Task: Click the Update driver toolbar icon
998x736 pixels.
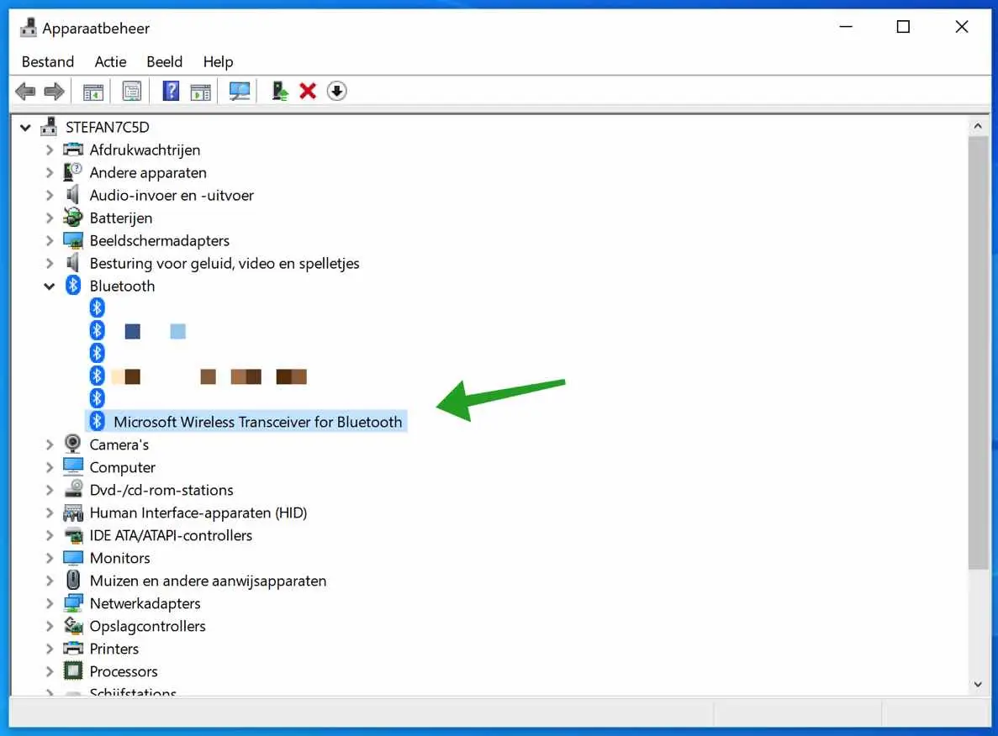Action: (279, 91)
